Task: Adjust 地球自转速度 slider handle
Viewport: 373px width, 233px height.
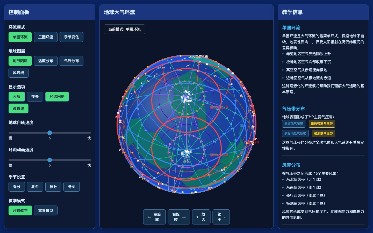Action: pos(50,133)
